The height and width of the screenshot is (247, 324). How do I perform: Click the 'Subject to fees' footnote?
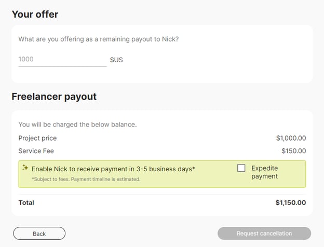(x=86, y=179)
